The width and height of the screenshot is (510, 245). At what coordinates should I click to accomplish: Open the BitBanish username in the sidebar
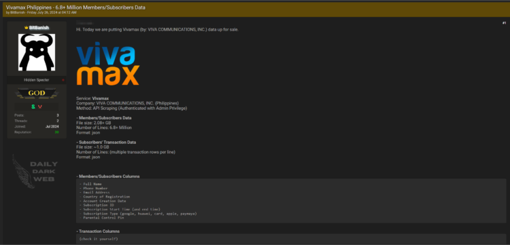39,28
